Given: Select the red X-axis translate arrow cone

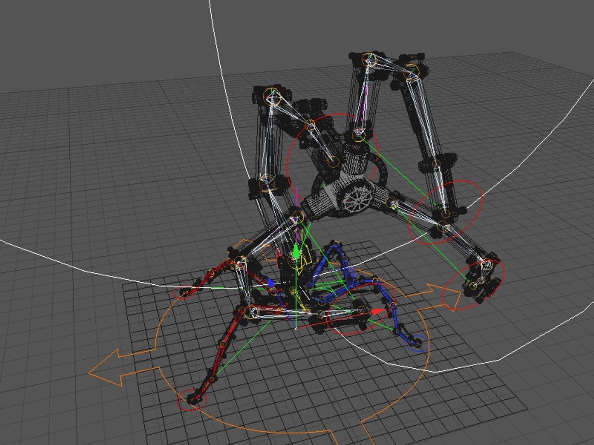Looking at the screenshot, I should tap(378, 311).
